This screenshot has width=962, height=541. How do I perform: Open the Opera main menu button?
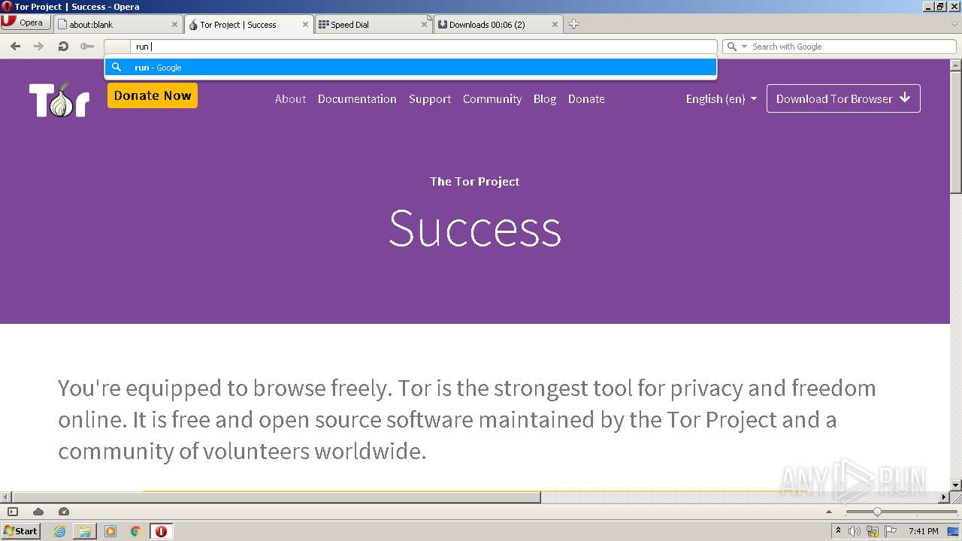coord(26,23)
